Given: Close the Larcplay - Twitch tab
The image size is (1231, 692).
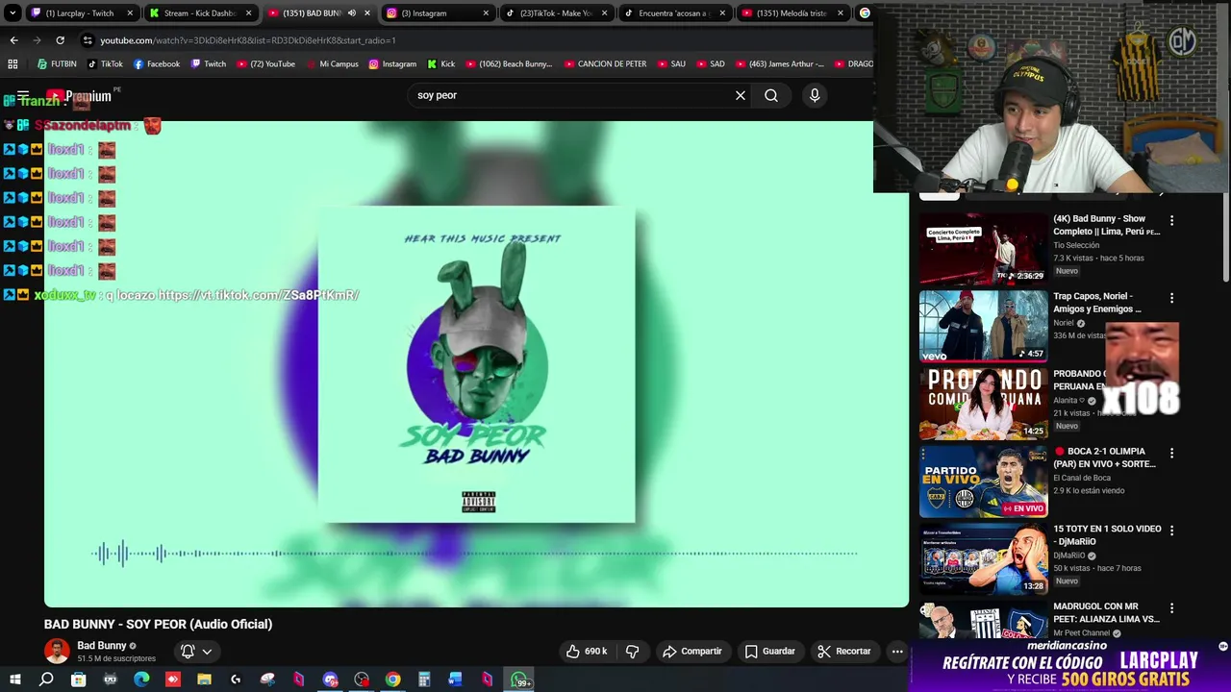Looking at the screenshot, I should 130,12.
